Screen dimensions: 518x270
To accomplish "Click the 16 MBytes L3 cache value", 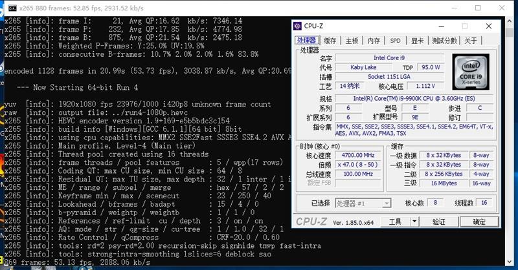I will (444, 183).
